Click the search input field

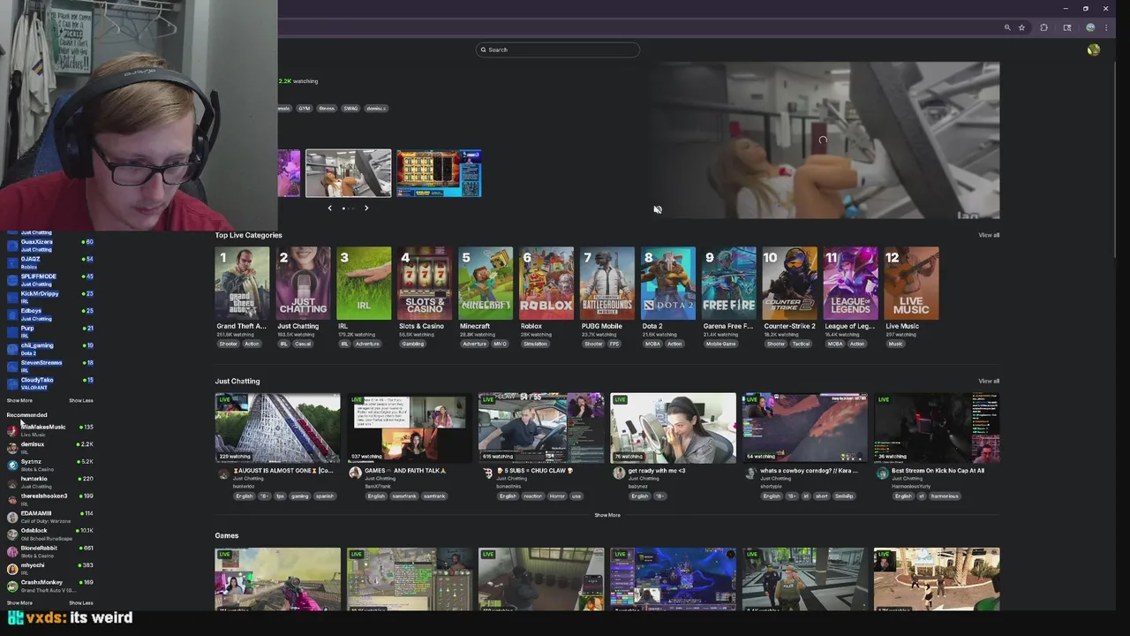point(557,49)
